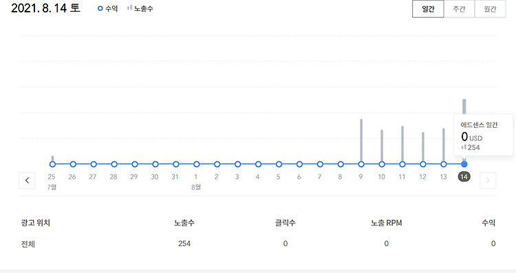The image size is (516, 273).
Task: Switch to the 주간 (weekly) tab
Action: coord(459,9)
